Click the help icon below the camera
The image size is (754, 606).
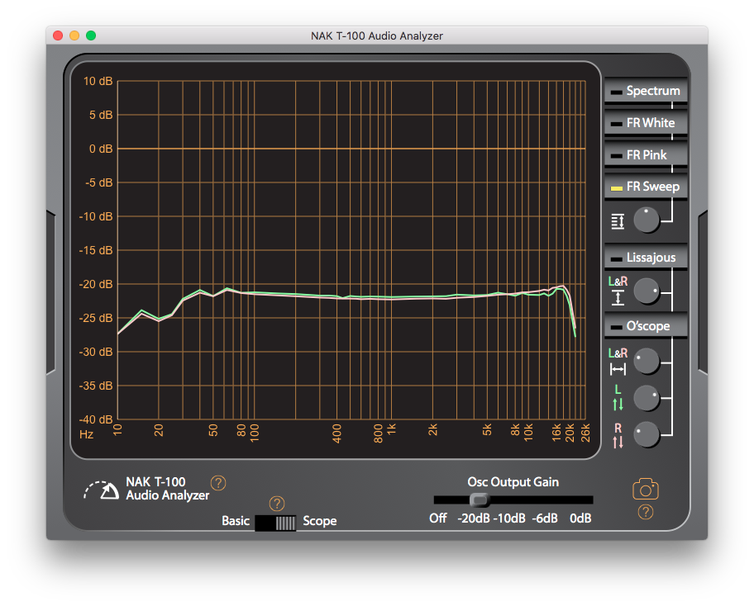(x=646, y=512)
